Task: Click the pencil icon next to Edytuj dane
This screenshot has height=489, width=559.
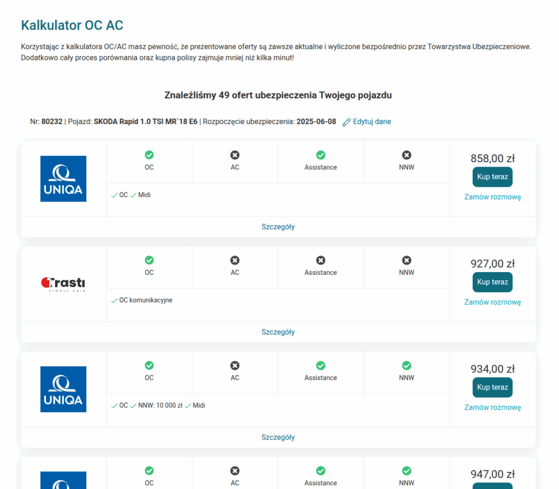Action: pos(347,122)
